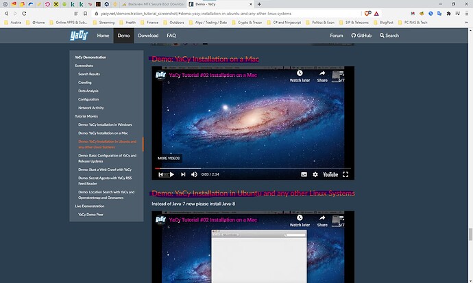This screenshot has height=283, width=473.
Task: Close the Demo - YaCy tab
Action: coord(251,4)
